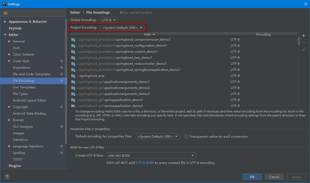Expand the Color Scheme node
Image resolution: width=310 pixels, height=183 pixels.
(x=9, y=55)
